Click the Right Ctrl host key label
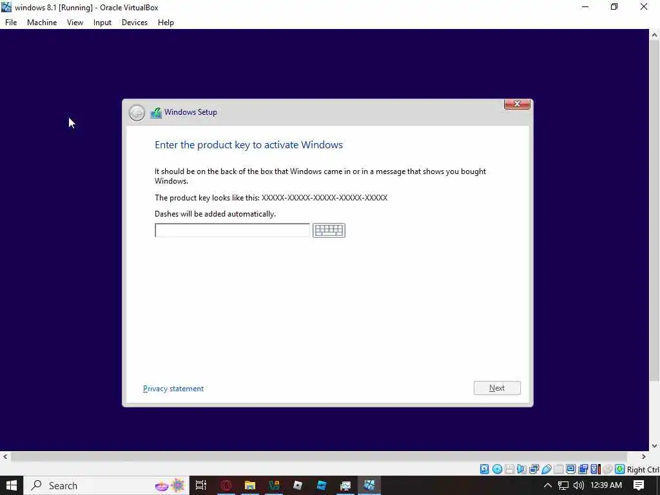 point(643,470)
